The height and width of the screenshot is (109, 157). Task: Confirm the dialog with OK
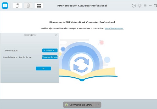tap(43, 68)
